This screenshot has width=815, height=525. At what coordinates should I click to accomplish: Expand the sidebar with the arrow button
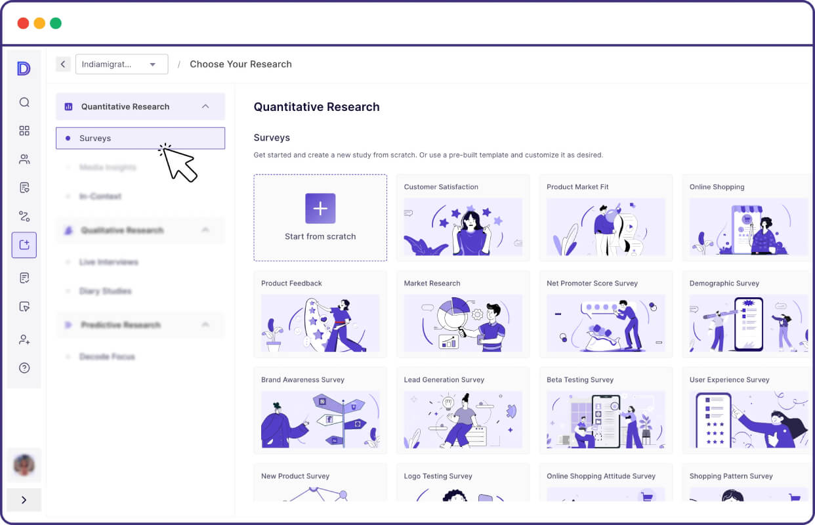[24, 500]
